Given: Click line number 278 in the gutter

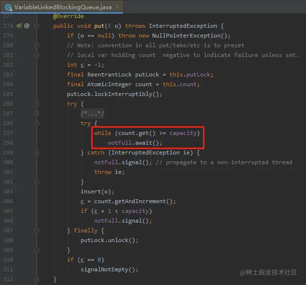Looking at the screenshot, I should [x=8, y=26].
